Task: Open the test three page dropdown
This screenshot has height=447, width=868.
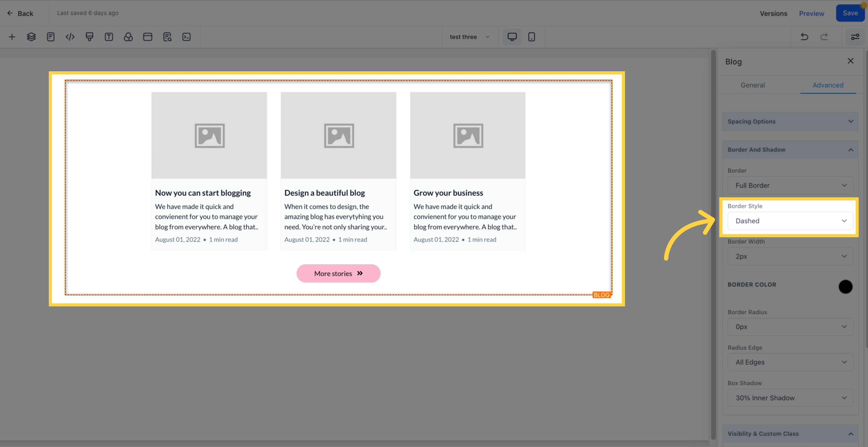Action: (470, 37)
